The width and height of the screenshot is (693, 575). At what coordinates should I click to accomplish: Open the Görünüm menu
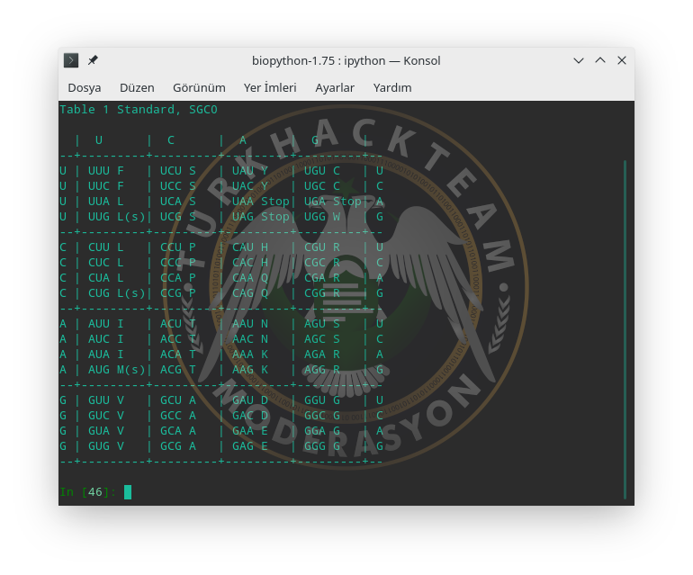[199, 87]
